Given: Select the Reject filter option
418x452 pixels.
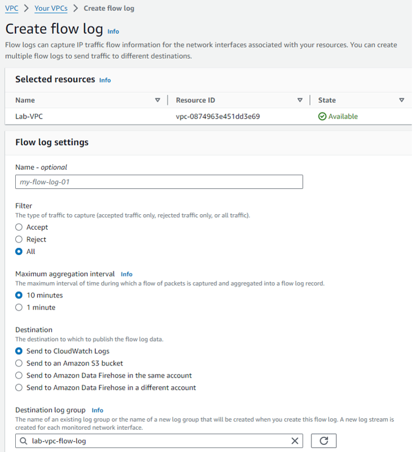Looking at the screenshot, I should [x=19, y=239].
